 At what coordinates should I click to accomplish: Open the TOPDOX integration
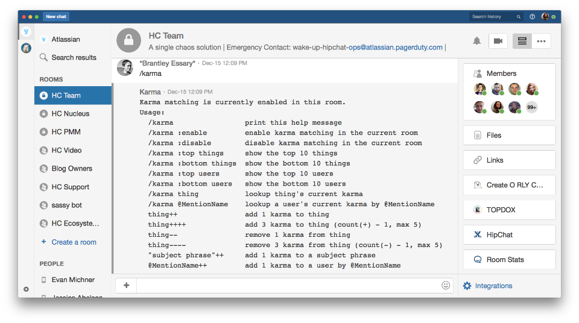[509, 210]
